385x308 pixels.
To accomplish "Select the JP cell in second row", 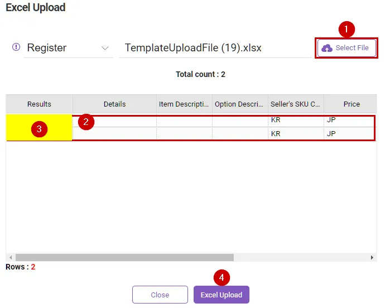I will pos(350,133).
